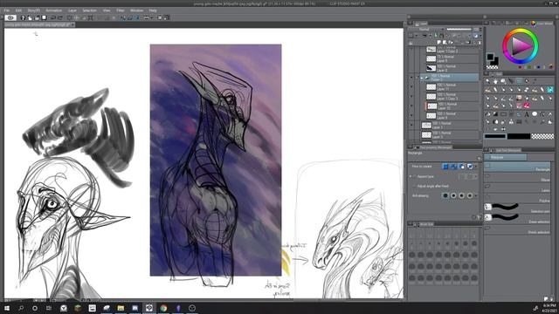Select the purple canvas layer thumbnail in Layer panel

(x=431, y=68)
